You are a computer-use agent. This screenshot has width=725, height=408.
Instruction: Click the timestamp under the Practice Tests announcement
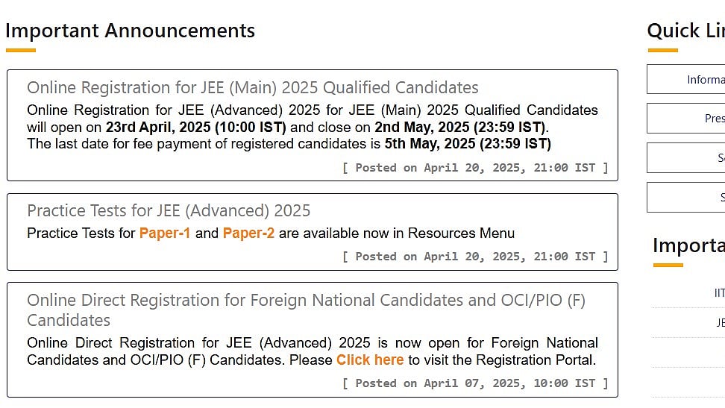coord(475,257)
